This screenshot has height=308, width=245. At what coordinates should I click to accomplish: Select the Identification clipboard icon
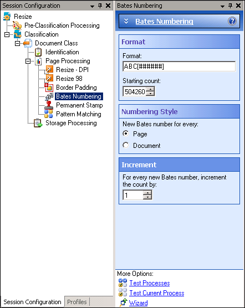tap(38, 52)
